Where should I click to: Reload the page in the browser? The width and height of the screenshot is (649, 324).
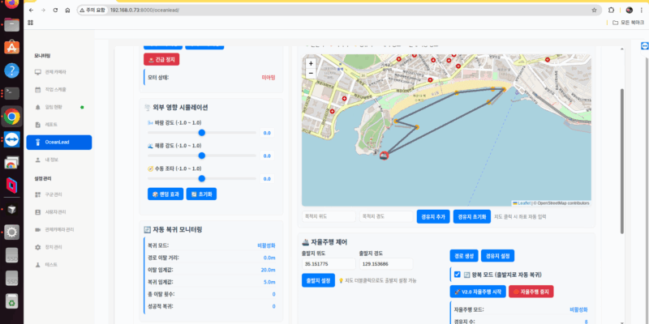pyautogui.click(x=54, y=11)
